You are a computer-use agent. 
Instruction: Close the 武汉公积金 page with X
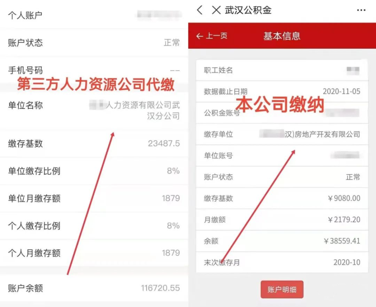coord(216,10)
